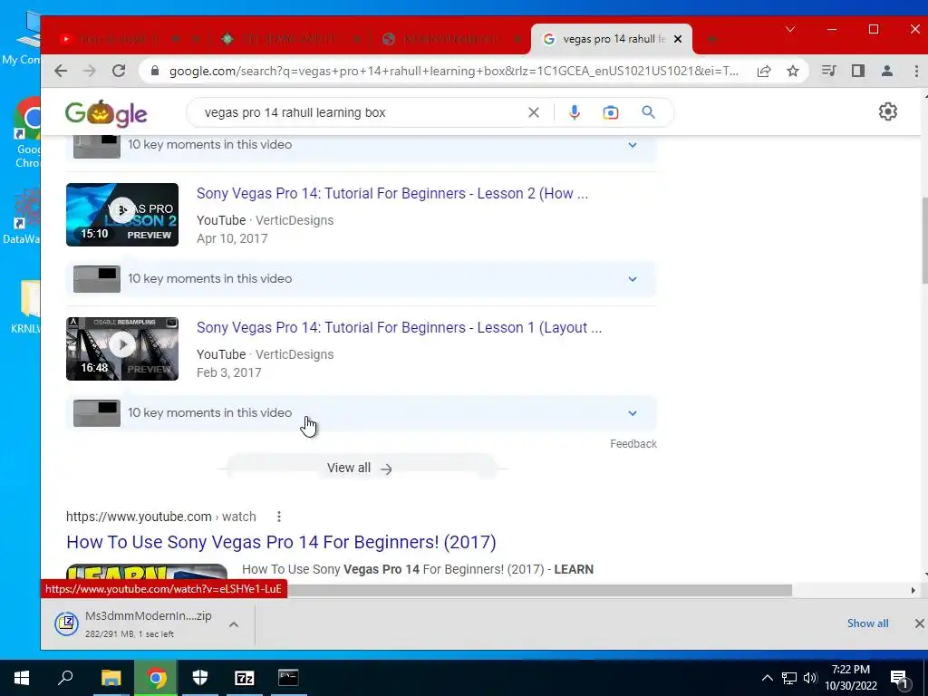Show hidden tray icons chevron
The image size is (928, 696).
pos(767,678)
